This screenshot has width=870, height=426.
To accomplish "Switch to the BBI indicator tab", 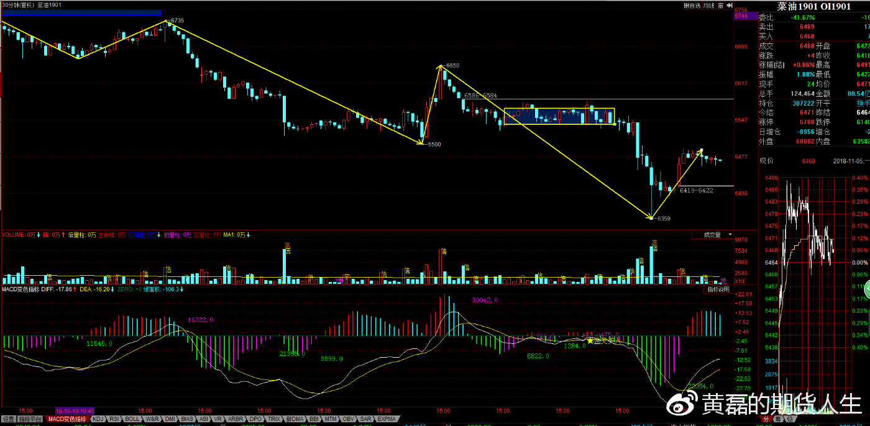I will pos(314,419).
